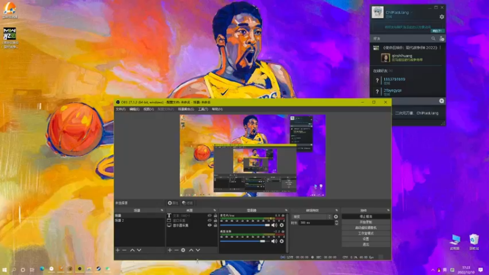
Task: Select scene 2 in the Scenes list
Action: [x=139, y=220]
